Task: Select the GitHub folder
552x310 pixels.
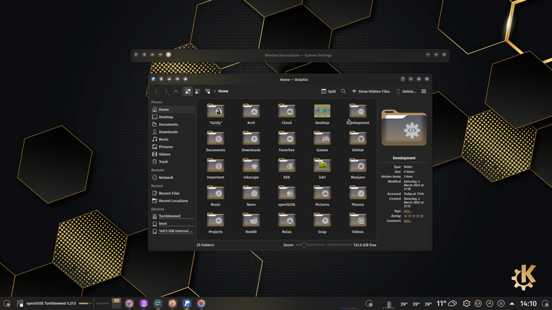Action: 358,141
